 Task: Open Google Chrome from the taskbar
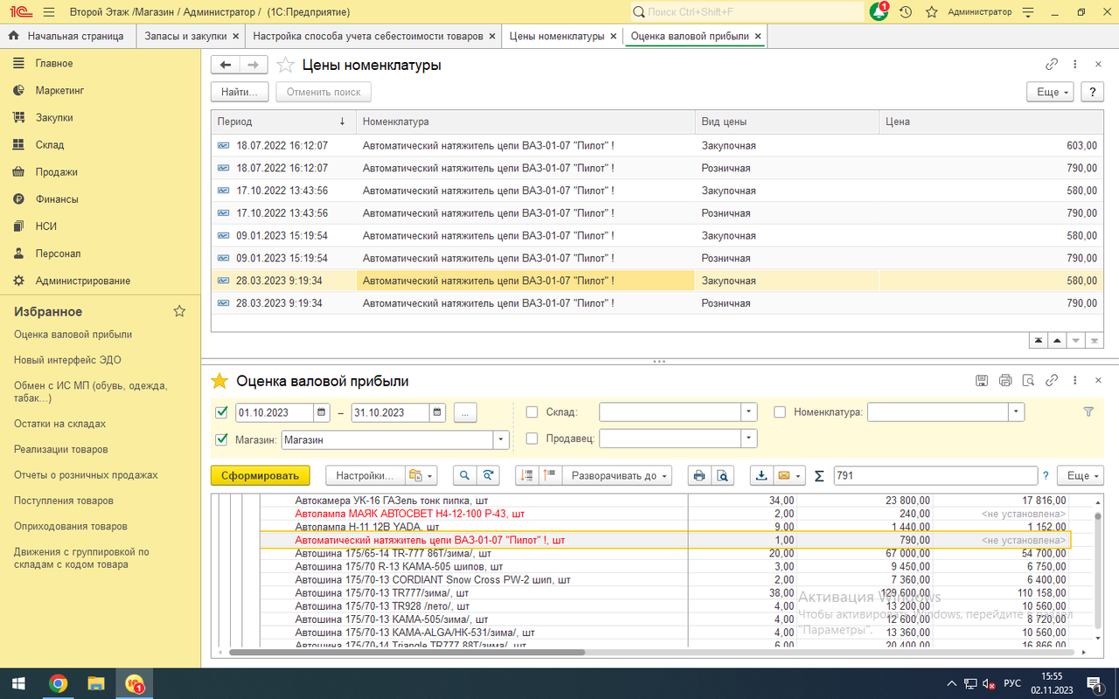pos(59,683)
